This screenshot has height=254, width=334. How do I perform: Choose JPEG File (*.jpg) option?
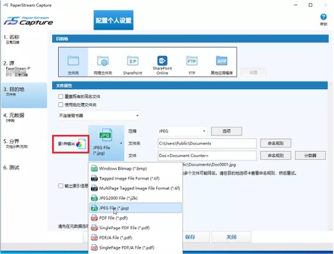pos(136,208)
